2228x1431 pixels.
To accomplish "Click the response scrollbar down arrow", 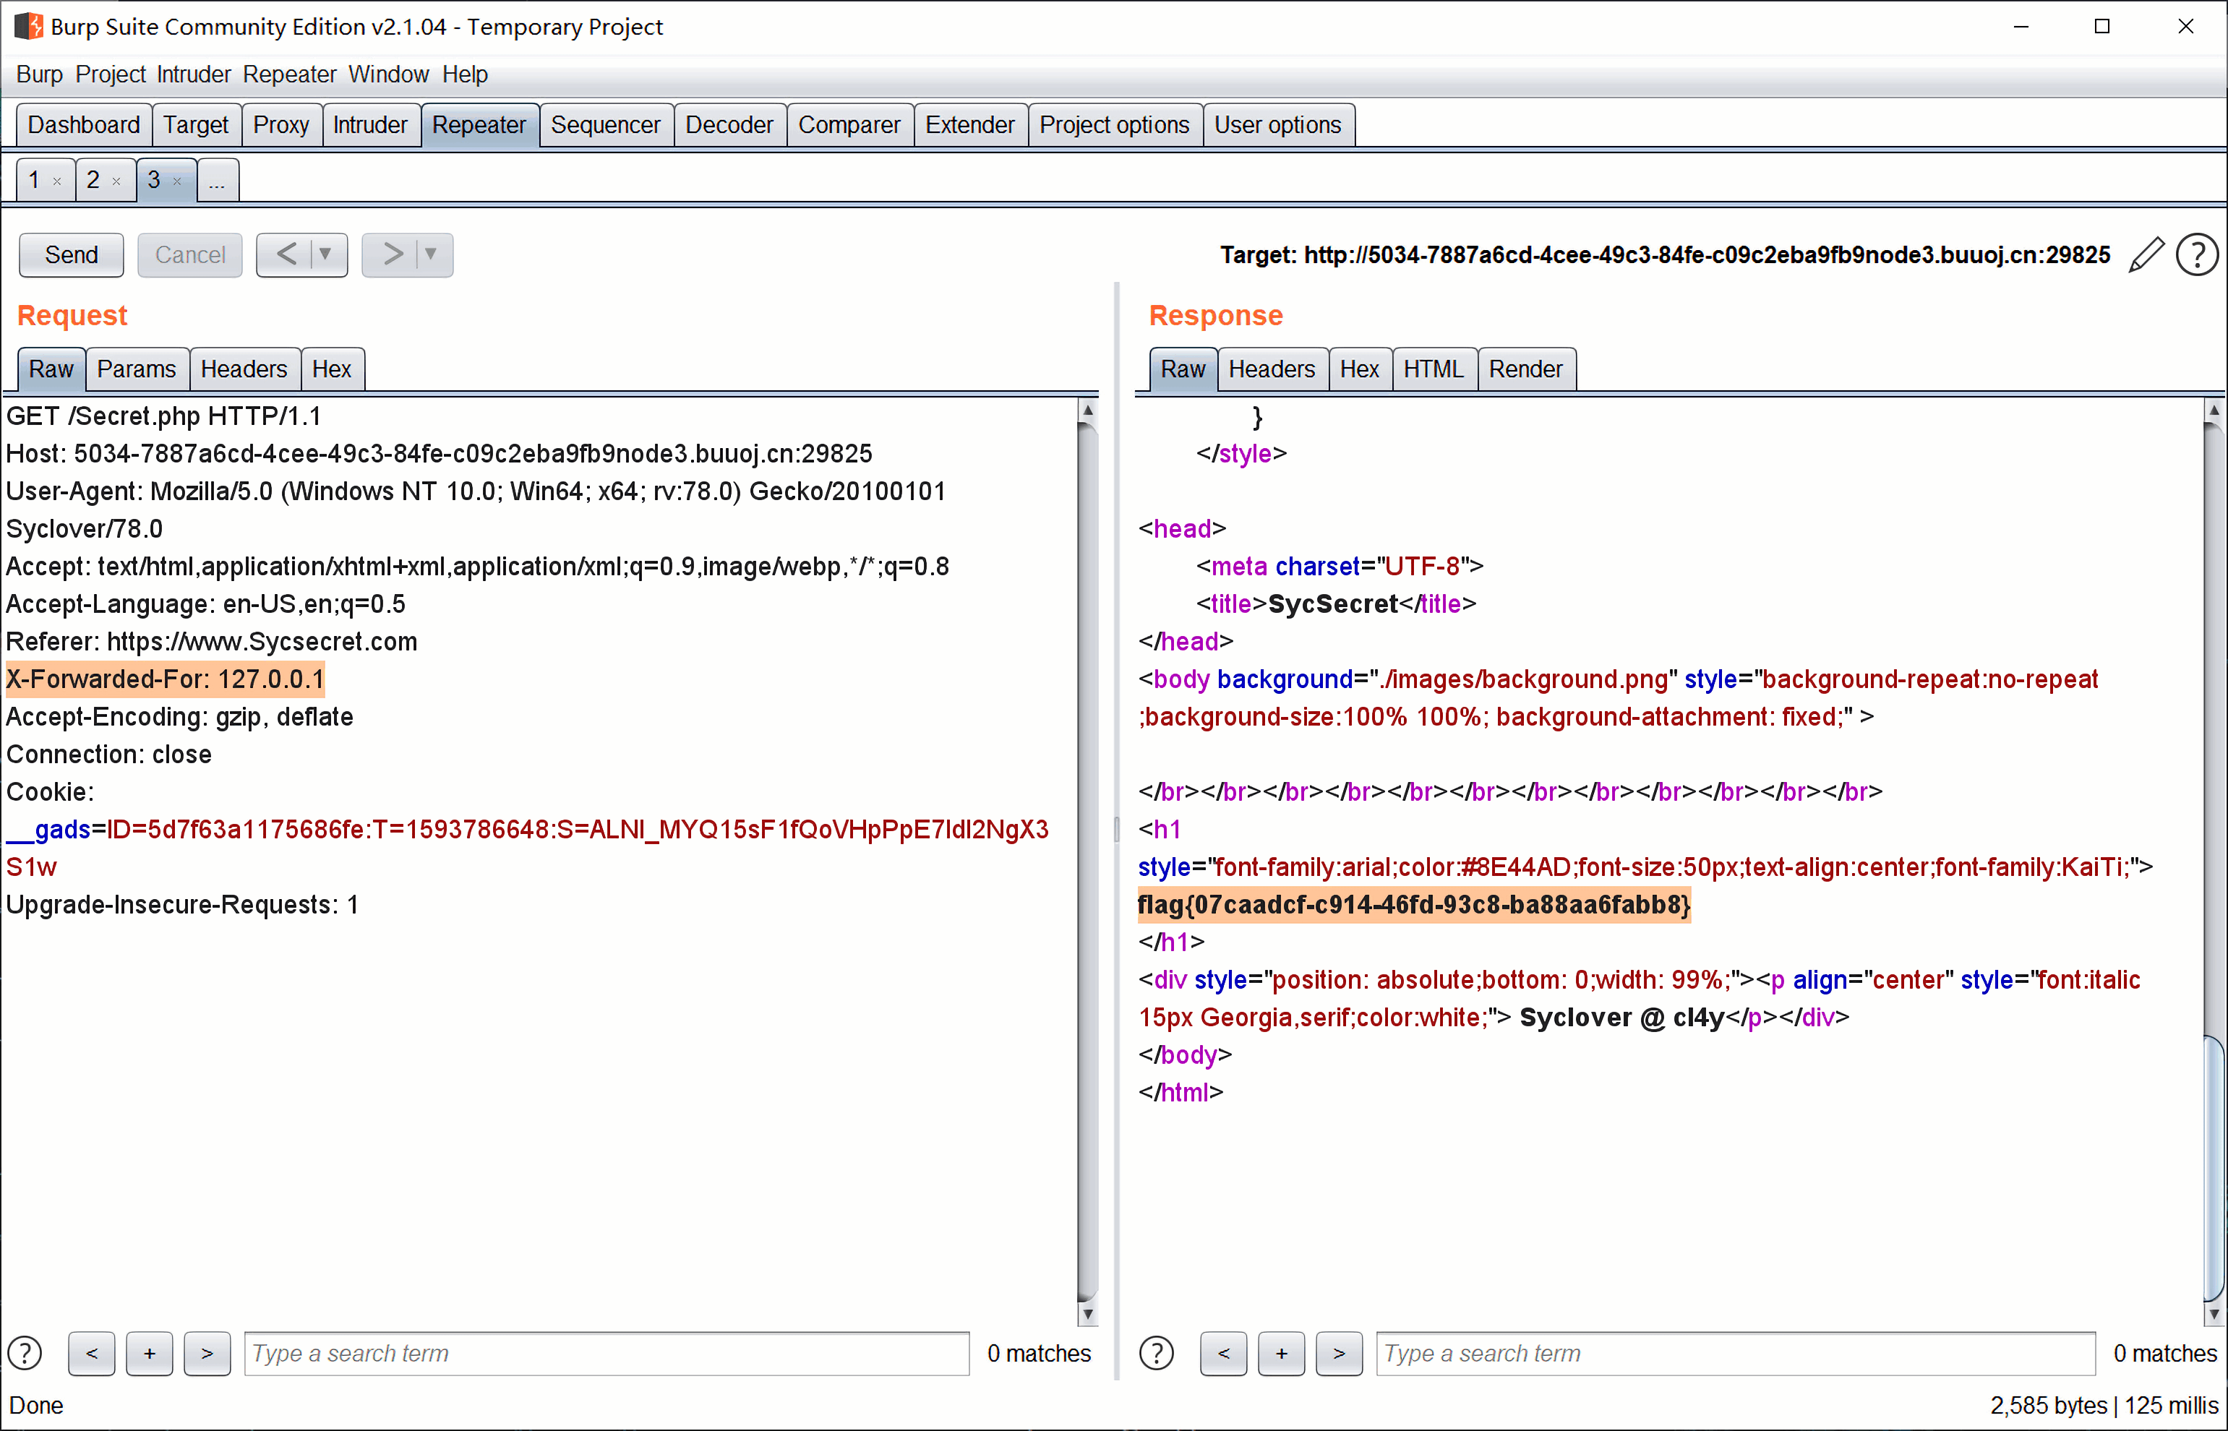I will 2213,1314.
